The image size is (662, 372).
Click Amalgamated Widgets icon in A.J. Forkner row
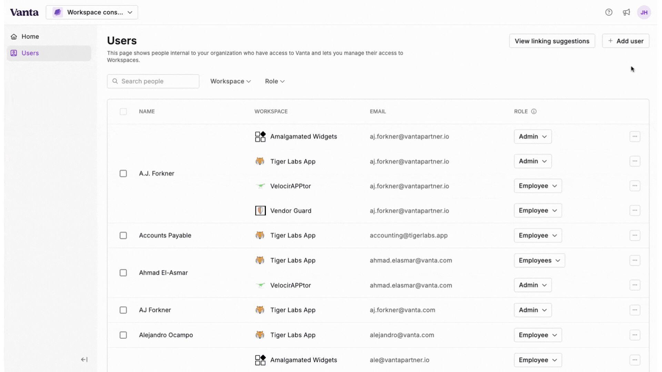(x=260, y=136)
